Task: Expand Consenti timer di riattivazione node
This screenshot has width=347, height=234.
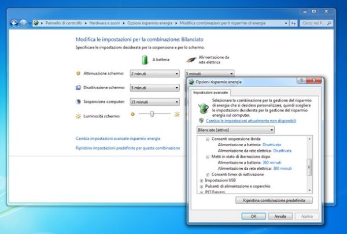Action: point(208,174)
